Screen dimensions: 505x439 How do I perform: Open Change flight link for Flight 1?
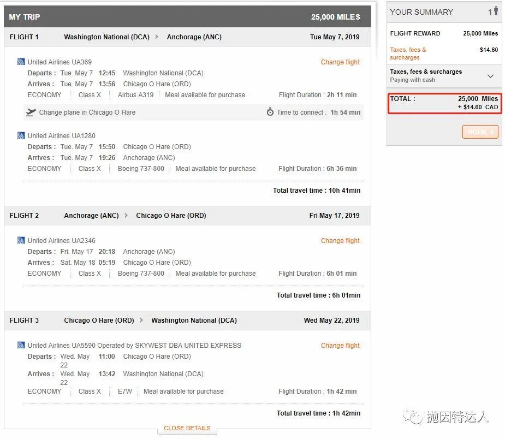pos(340,62)
